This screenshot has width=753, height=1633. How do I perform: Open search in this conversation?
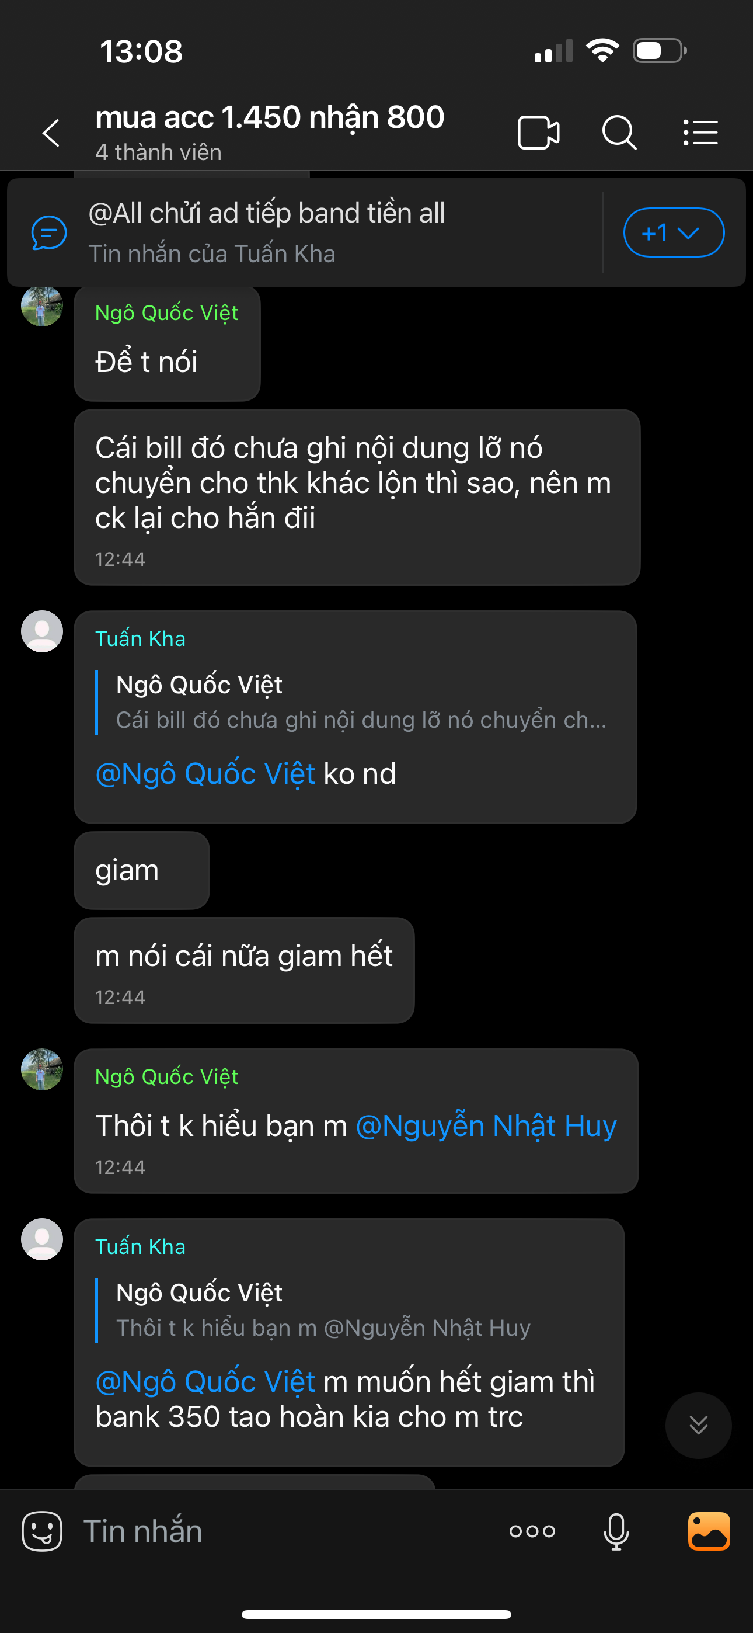pos(619,133)
